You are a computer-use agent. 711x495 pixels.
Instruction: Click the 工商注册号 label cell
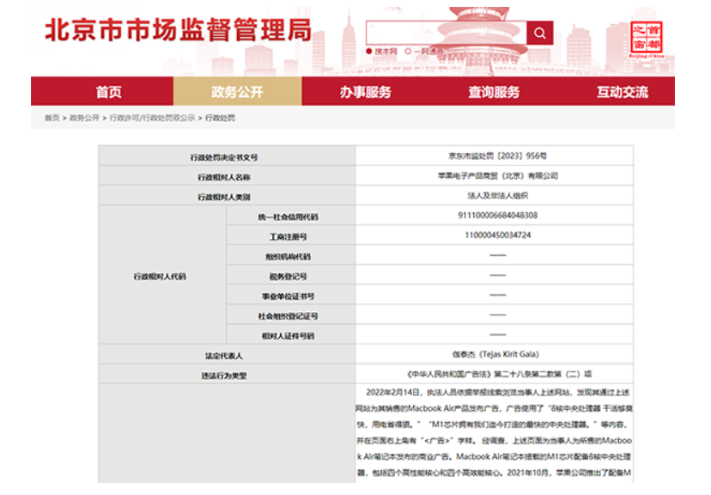click(290, 235)
